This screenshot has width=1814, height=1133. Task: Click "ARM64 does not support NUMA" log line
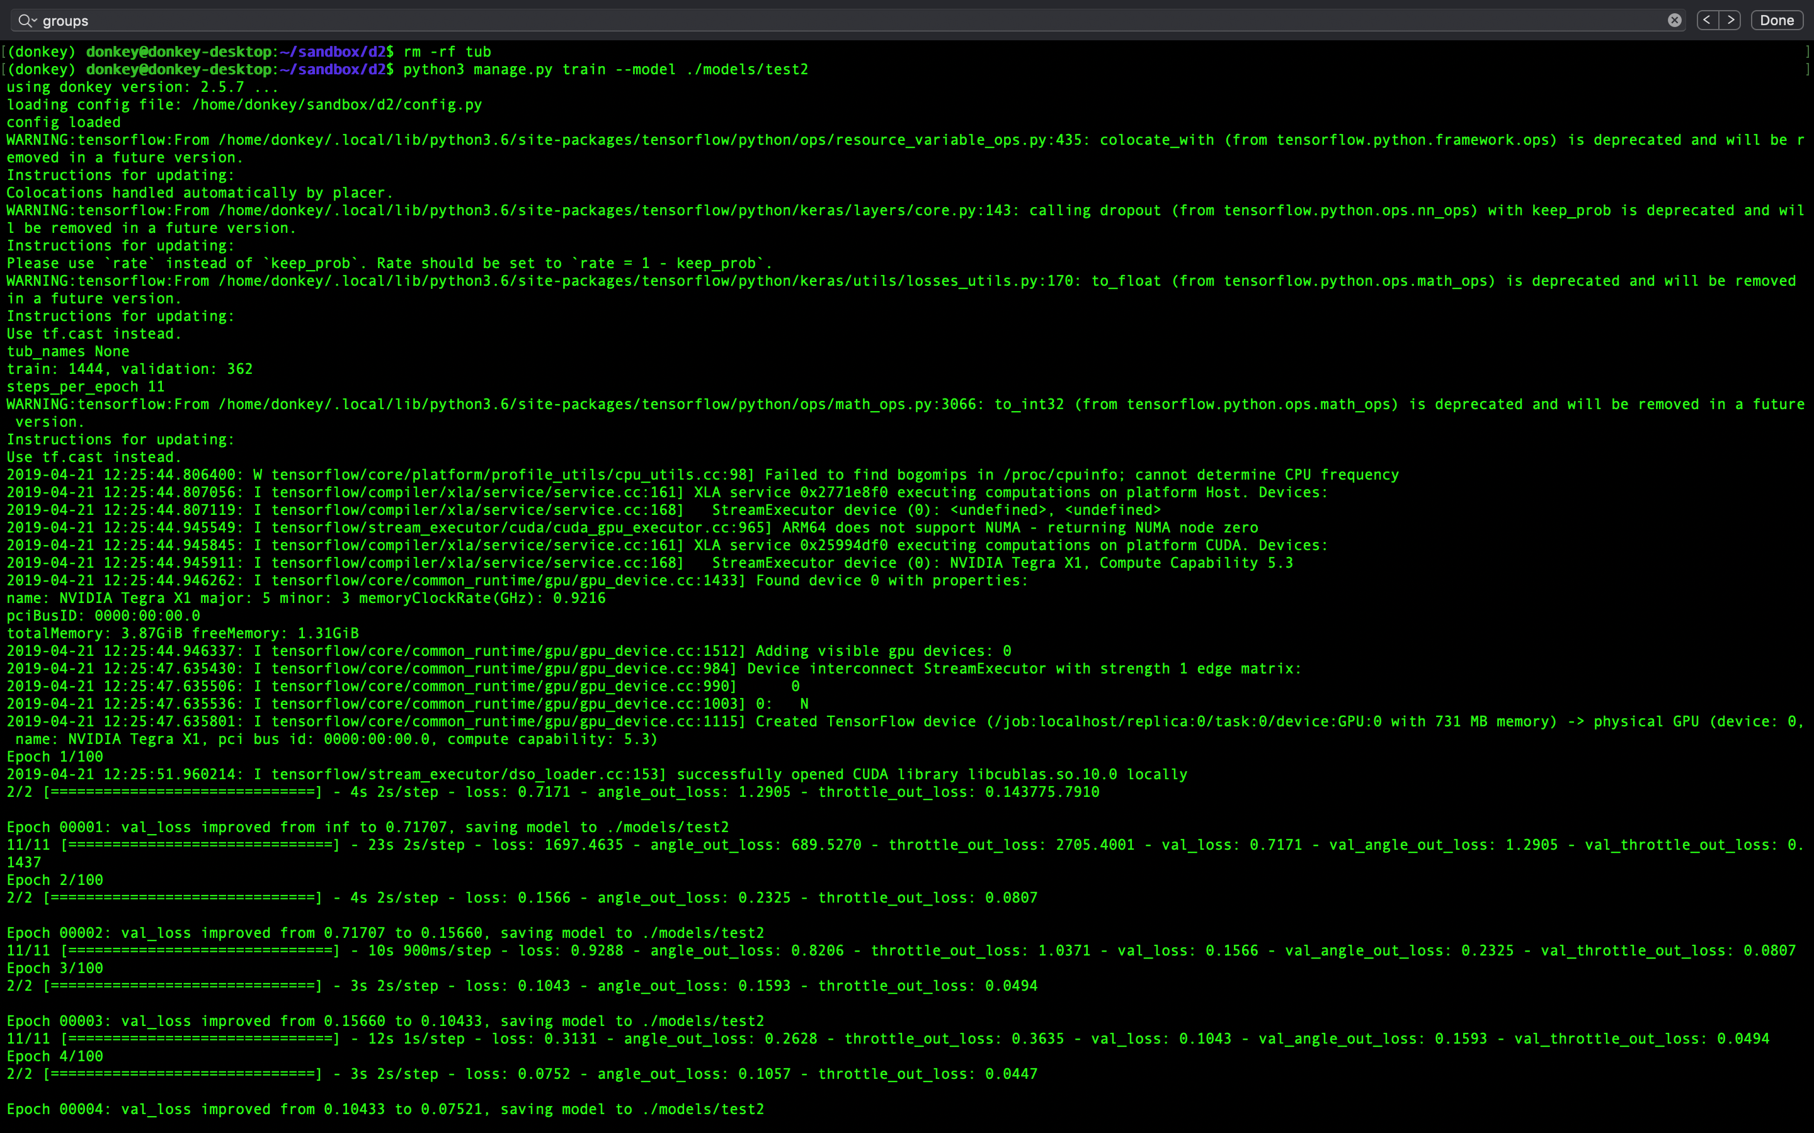[632, 527]
